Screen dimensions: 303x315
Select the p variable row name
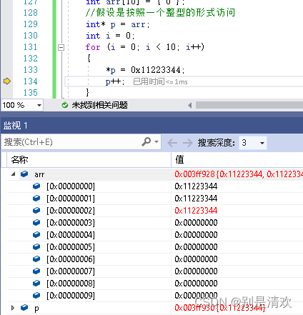coord(36,309)
